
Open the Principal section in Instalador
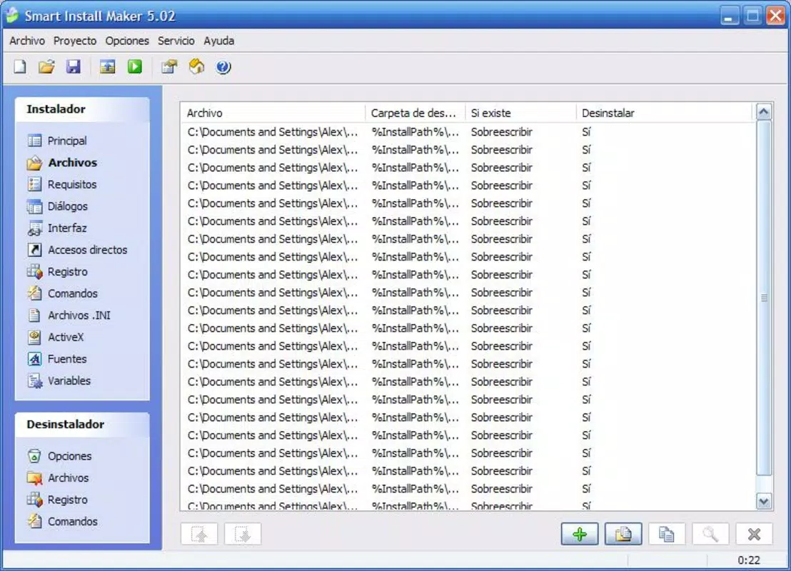click(x=57, y=141)
